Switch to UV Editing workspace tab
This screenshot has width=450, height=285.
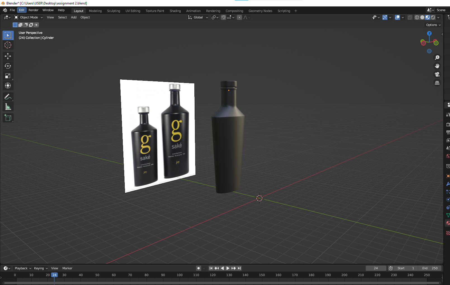pos(133,11)
